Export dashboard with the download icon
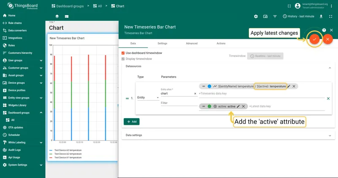 coord(321,16)
